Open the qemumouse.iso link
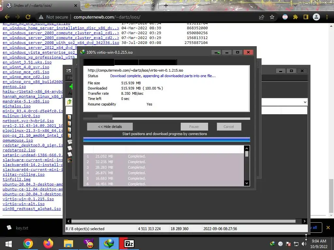The image size is (334, 250). click(x=18, y=140)
